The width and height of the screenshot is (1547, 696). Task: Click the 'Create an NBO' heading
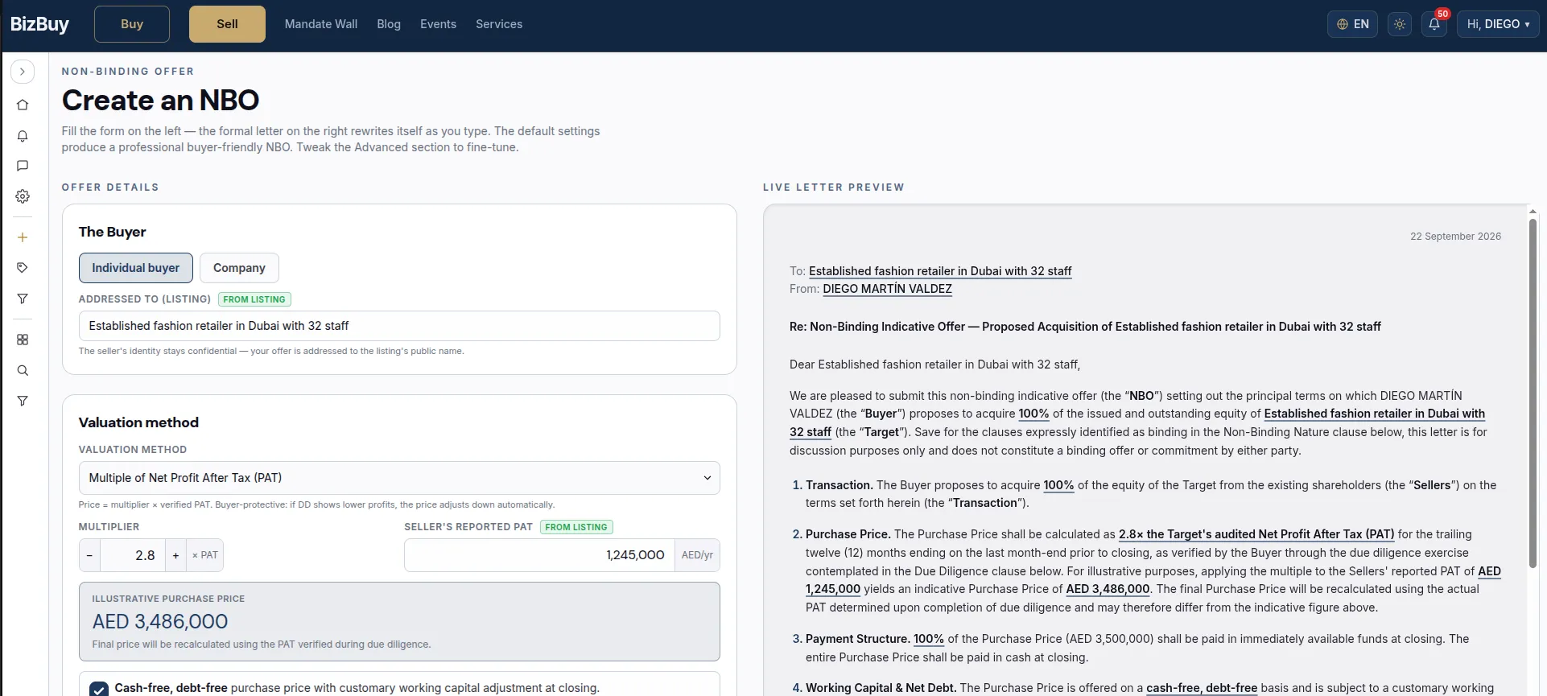click(x=161, y=100)
